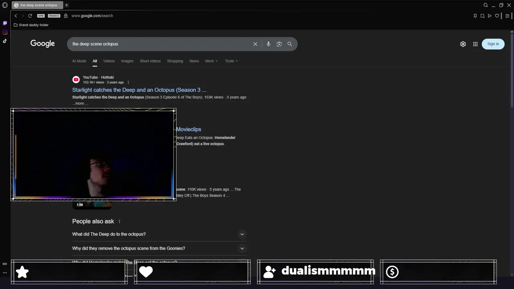
Task: Click the '...more' link under first result
Action: point(80,104)
